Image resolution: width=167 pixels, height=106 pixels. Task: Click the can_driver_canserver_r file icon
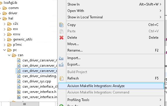click(19, 61)
